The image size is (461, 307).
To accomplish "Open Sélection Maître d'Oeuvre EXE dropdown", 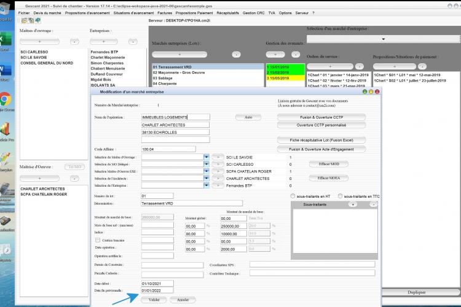I will click(207, 171).
